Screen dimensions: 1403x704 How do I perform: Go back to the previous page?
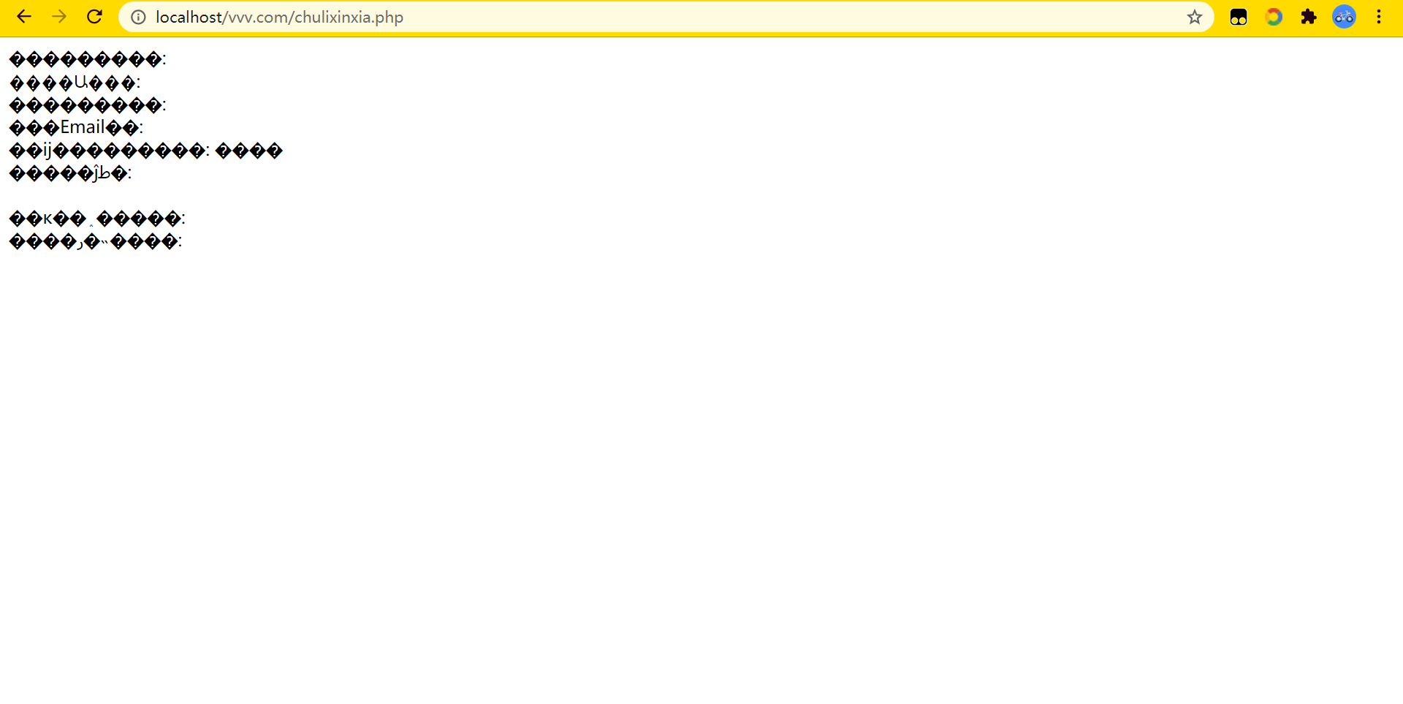[24, 17]
